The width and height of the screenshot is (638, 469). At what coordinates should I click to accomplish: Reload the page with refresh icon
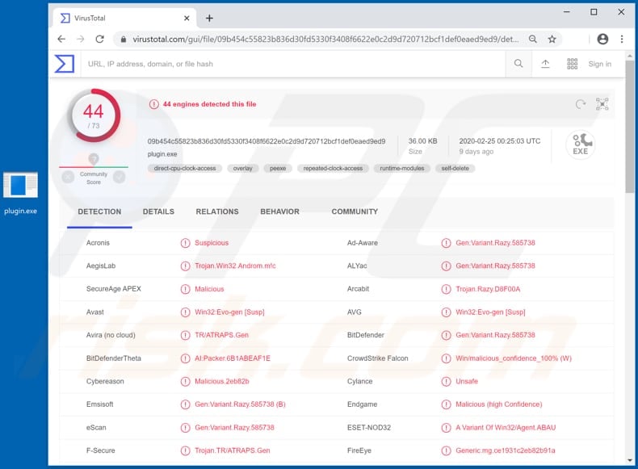(x=99, y=39)
